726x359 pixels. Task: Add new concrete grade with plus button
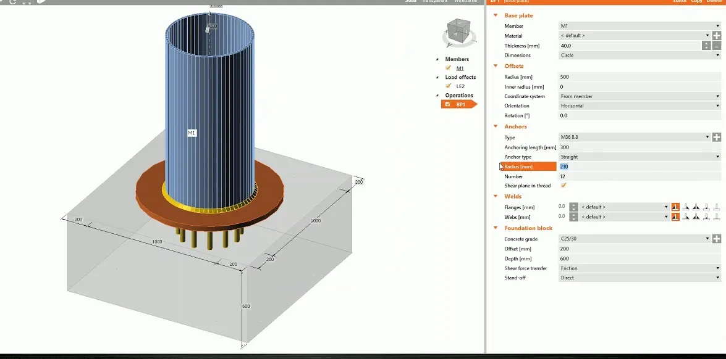pos(716,239)
